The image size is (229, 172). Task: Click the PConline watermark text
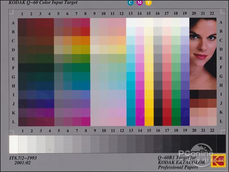pos(196,153)
